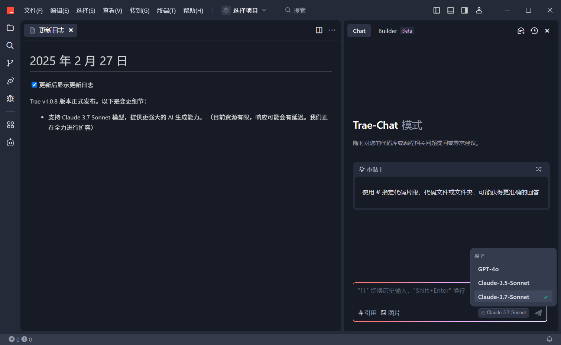Open the 帮助(H) menu
Image resolution: width=561 pixels, height=345 pixels.
point(193,10)
